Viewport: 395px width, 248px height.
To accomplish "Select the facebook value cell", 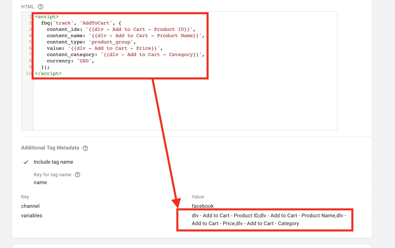I will coord(202,206).
